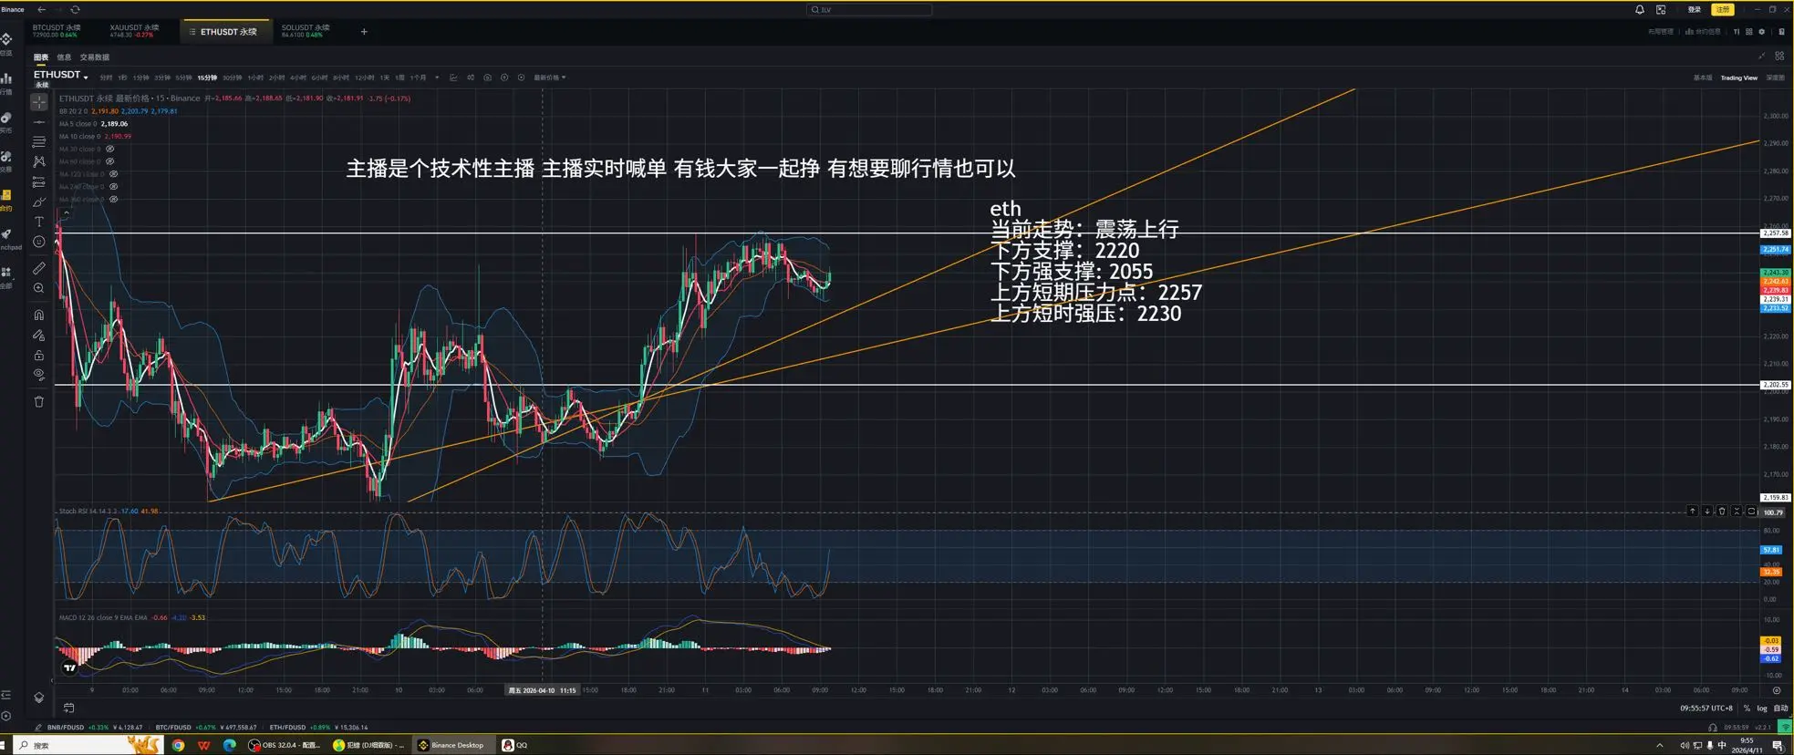Toggle percent scale on price axis
1794x755 pixels.
click(x=1747, y=708)
